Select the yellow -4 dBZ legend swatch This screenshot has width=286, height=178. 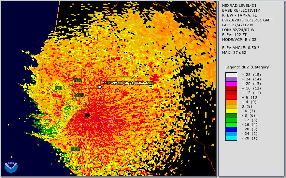pyautogui.click(x=231, y=111)
